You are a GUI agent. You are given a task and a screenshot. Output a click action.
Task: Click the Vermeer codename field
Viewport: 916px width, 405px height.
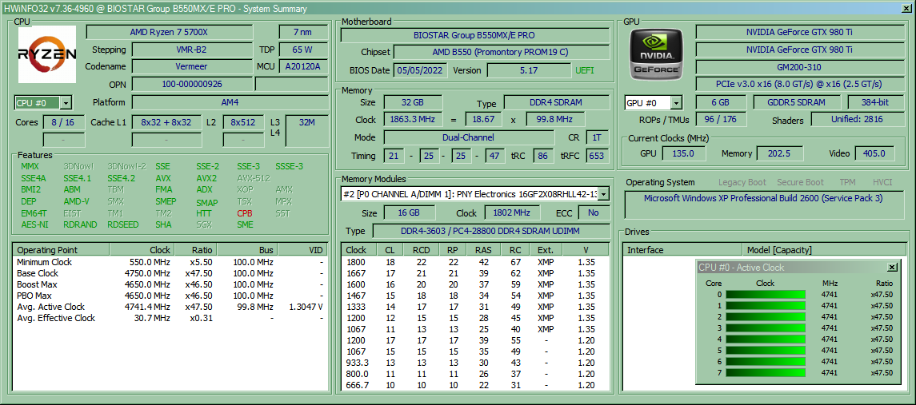pyautogui.click(x=191, y=66)
